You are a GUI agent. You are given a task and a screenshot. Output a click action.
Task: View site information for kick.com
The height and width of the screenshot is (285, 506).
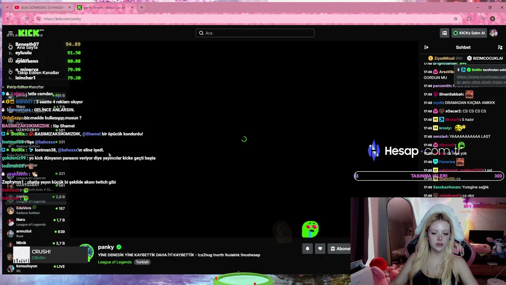coord(38,19)
